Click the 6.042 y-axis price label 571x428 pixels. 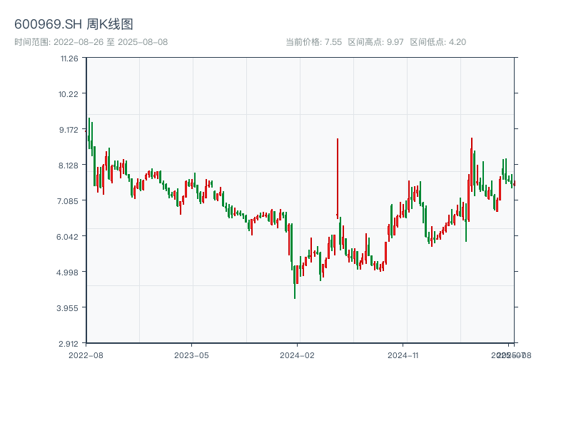pos(69,237)
